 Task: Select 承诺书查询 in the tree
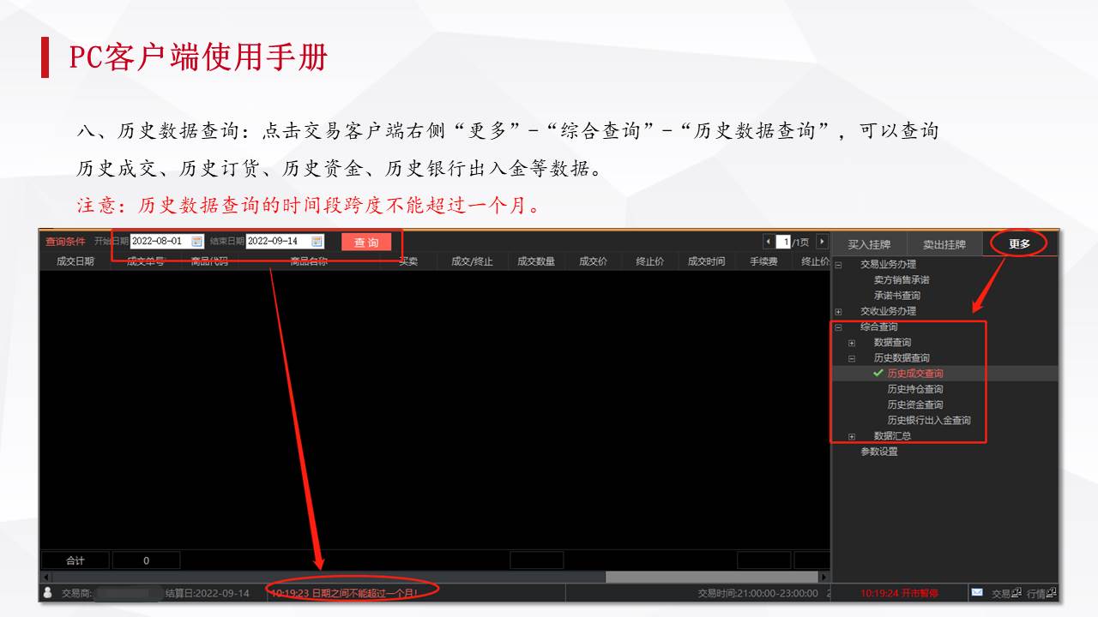click(897, 296)
